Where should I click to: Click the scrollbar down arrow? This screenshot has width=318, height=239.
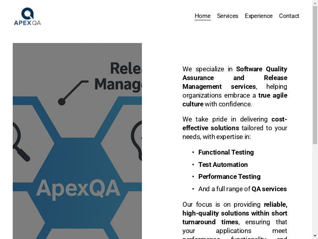(x=315, y=236)
